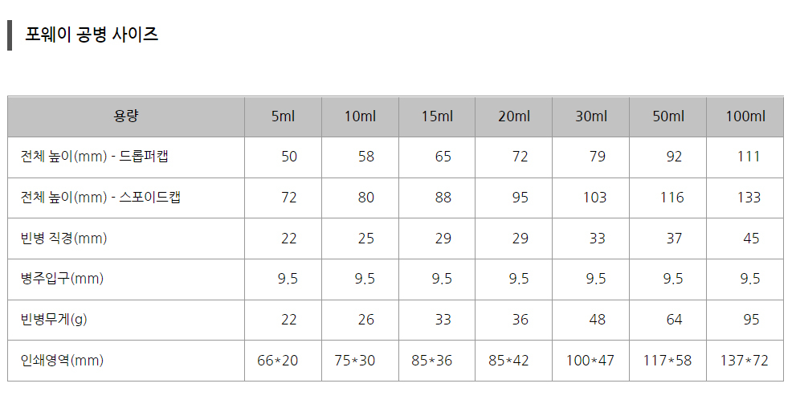Click the 48 weight value for 30ml
The height and width of the screenshot is (404, 796).
pyautogui.click(x=597, y=320)
